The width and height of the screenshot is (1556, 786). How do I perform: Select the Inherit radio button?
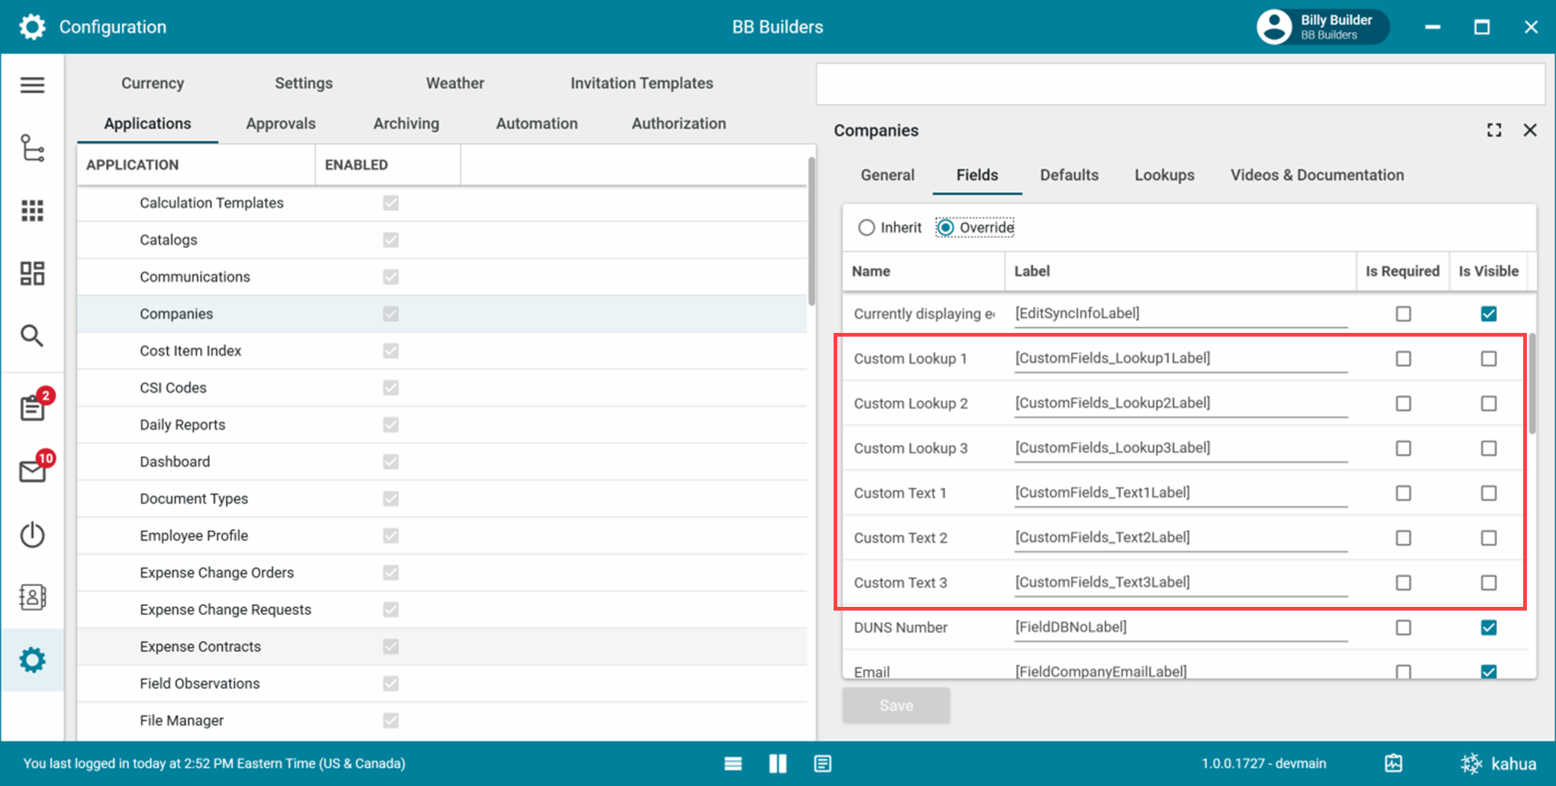[x=866, y=228]
